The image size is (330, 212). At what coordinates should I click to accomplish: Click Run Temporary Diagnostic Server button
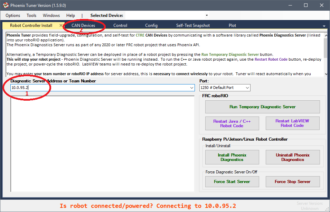point(262,107)
